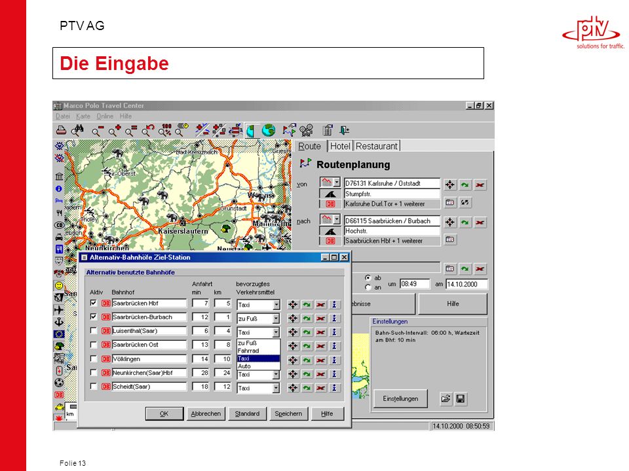Uncheck the Saarbrücken Hbf Aktiv checkbox

(x=94, y=303)
